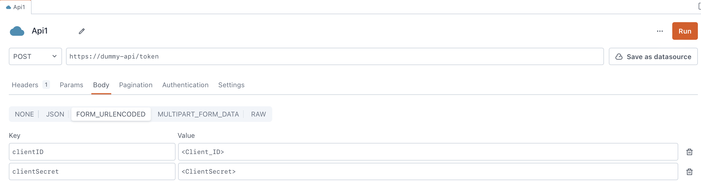Screen dimensions: 701x183
Task: Run the Api1 request
Action: pyautogui.click(x=684, y=31)
